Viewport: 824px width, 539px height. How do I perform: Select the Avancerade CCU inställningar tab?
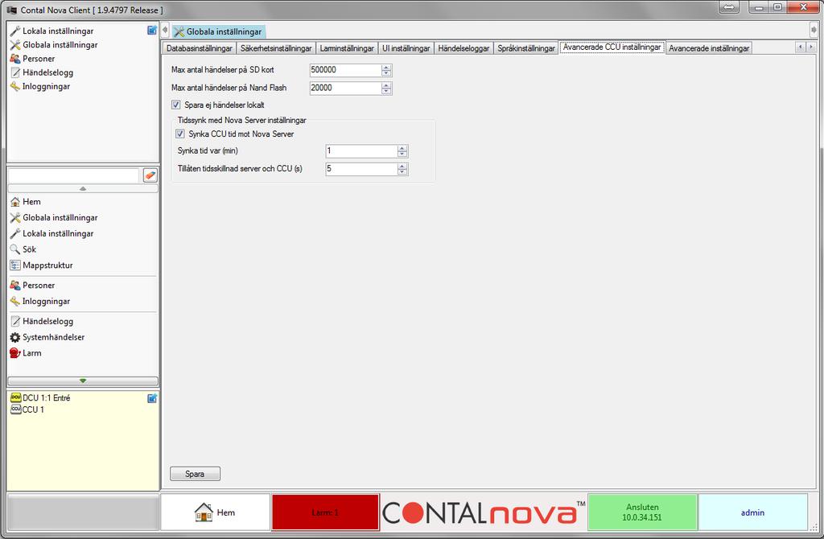(612, 47)
